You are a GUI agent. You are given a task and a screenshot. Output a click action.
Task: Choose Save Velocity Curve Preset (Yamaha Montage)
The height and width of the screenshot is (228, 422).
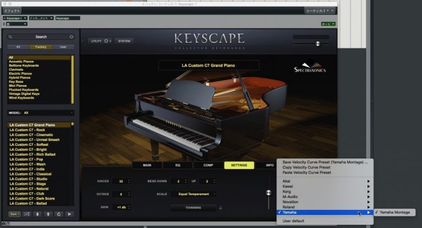[x=325, y=162]
